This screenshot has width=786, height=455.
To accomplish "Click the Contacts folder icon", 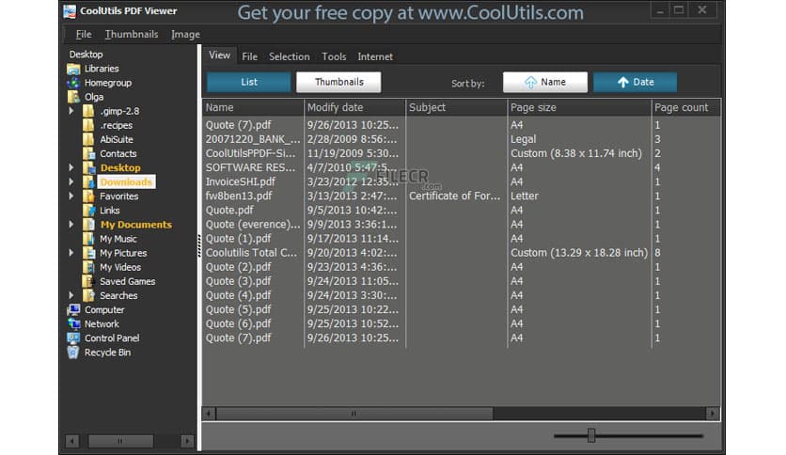I will coord(88,154).
